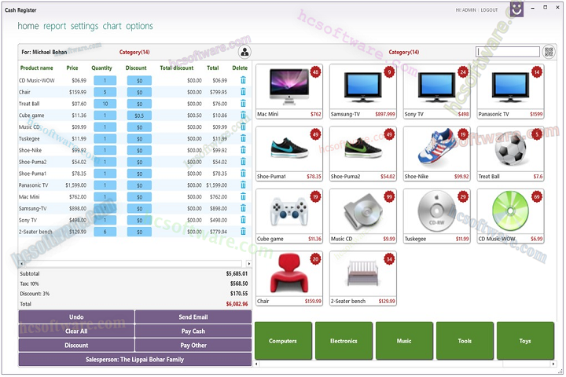
Task: Click left arrow of cart horizontal scrollbar
Action: click(x=22, y=264)
